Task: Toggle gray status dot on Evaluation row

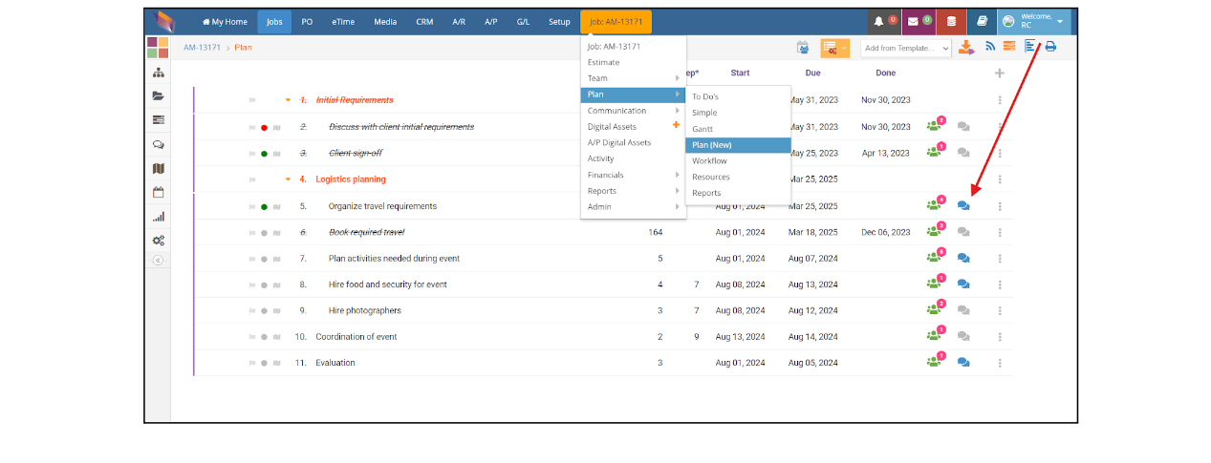Action: [264, 363]
